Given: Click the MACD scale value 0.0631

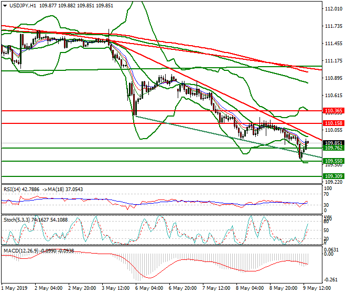Looking at the screenshot, I should tap(331, 249).
